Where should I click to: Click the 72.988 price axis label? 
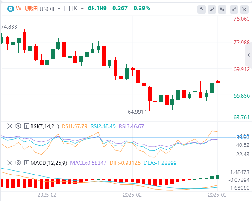[242, 43]
